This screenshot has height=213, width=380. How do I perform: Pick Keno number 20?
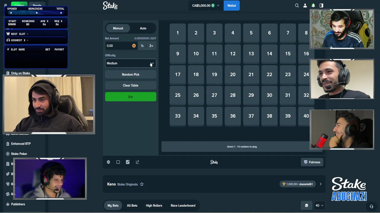pyautogui.click(x=233, y=74)
